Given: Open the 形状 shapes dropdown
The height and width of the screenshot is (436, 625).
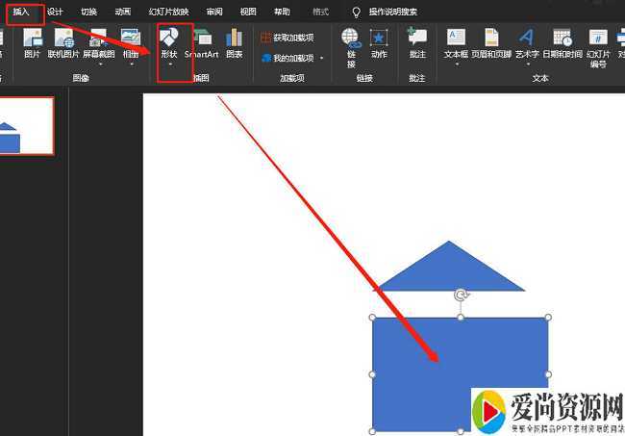Looking at the screenshot, I should 169,46.
